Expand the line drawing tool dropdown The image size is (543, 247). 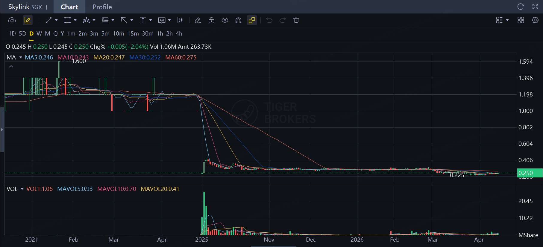[56, 20]
